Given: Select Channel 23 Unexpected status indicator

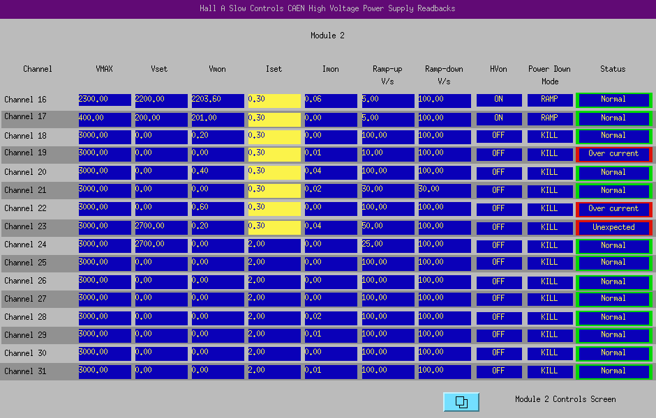Looking at the screenshot, I should [613, 228].
